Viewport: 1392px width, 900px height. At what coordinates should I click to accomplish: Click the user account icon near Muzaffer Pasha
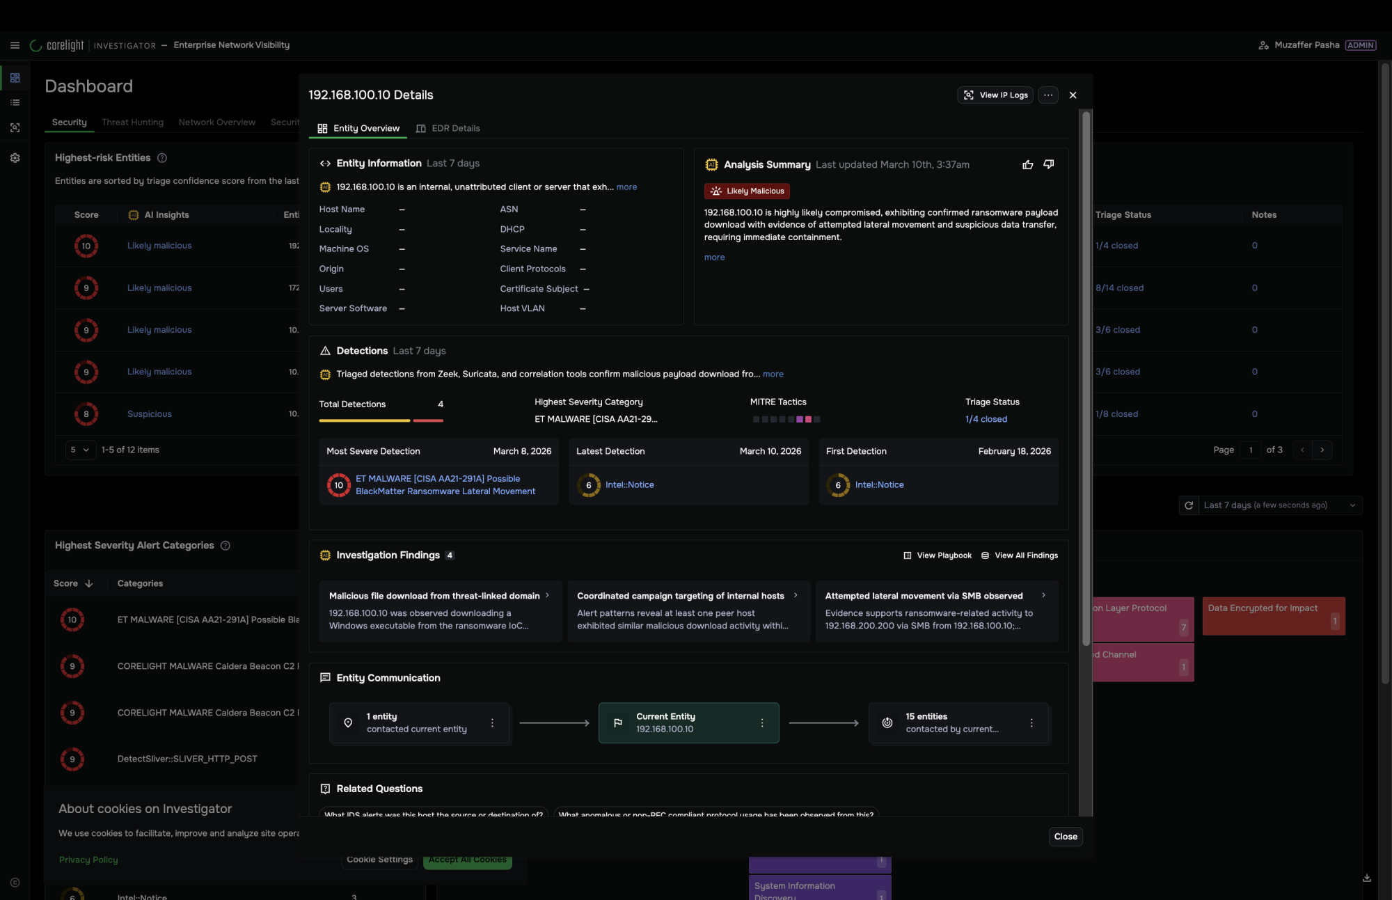click(x=1263, y=45)
